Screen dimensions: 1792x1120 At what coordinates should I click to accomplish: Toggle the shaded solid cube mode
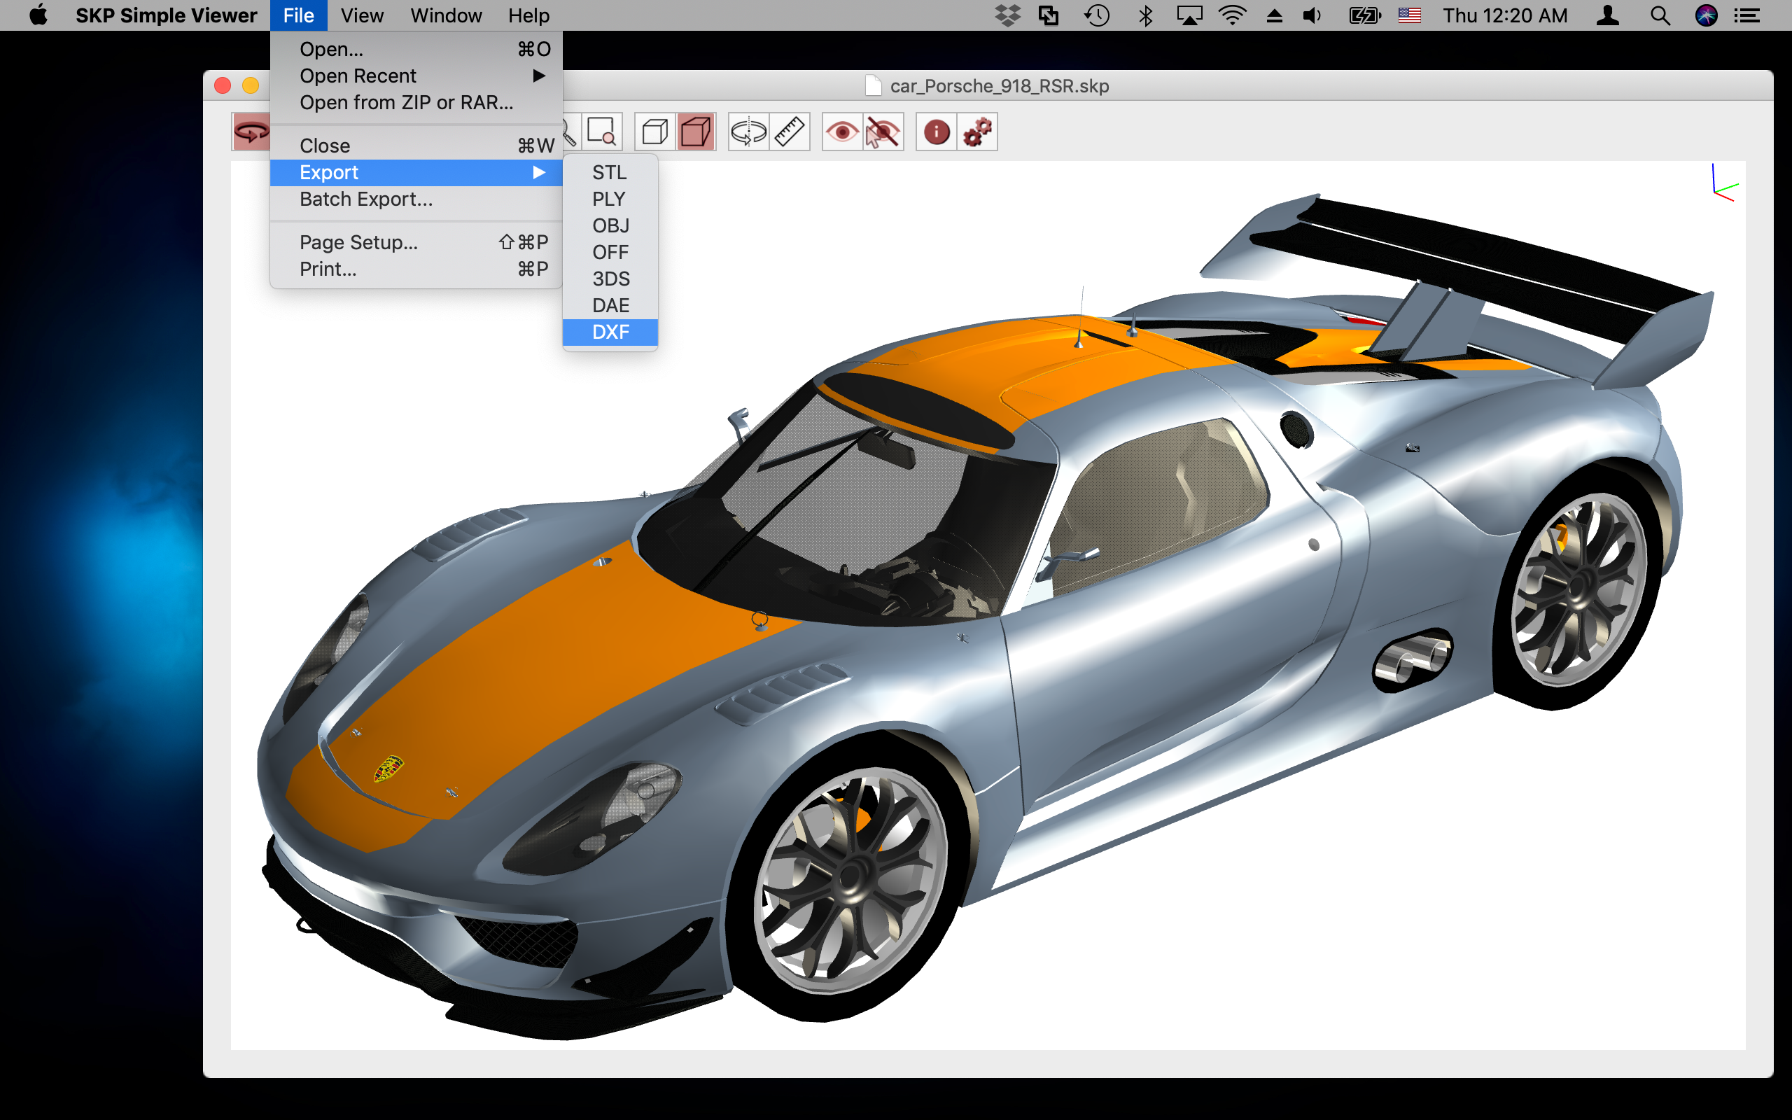[x=695, y=132]
